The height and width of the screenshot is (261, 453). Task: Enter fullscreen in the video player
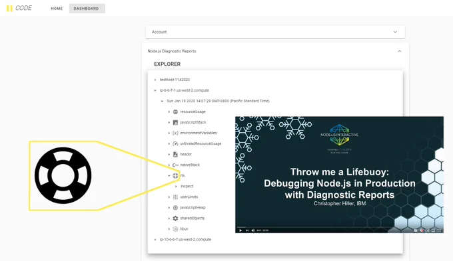click(x=439, y=230)
